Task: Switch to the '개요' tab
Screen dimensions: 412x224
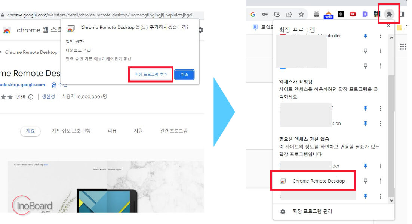Action: (x=30, y=131)
